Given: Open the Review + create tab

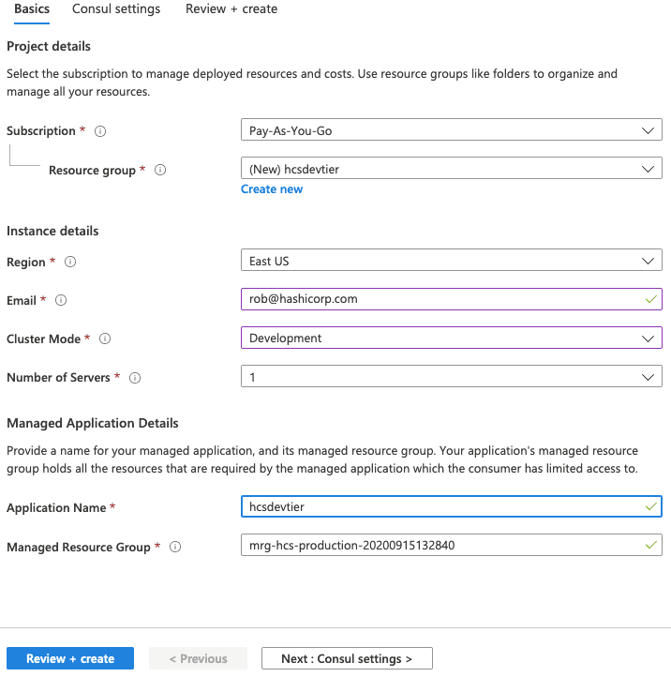Looking at the screenshot, I should [231, 9].
